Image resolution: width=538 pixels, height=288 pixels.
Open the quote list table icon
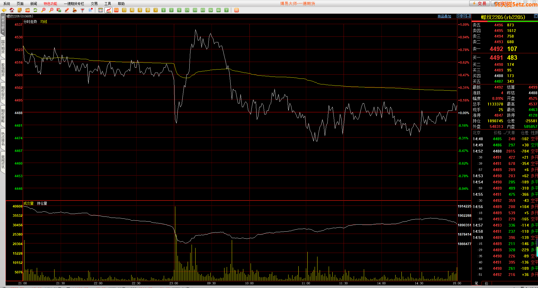coord(101,10)
